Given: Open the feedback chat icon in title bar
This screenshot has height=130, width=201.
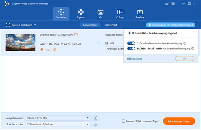Looking at the screenshot, I should point(166,4).
